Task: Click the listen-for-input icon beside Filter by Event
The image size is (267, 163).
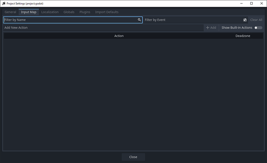Action: click(x=245, y=20)
